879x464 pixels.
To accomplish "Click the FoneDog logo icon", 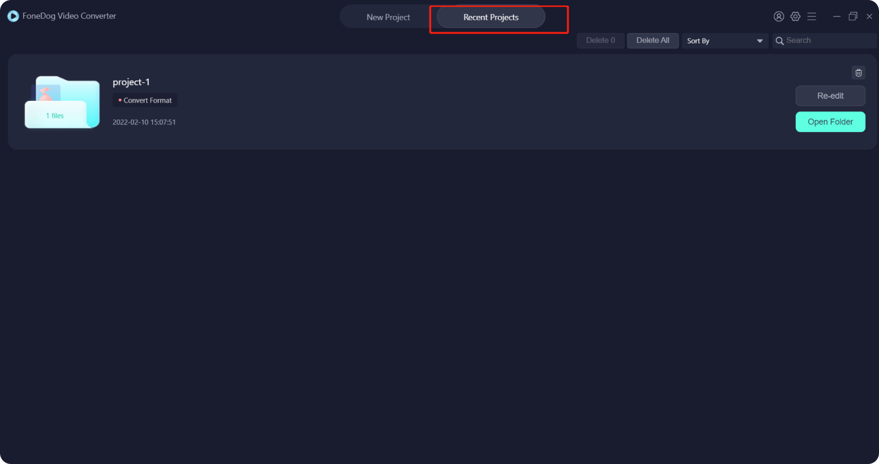I will click(13, 16).
